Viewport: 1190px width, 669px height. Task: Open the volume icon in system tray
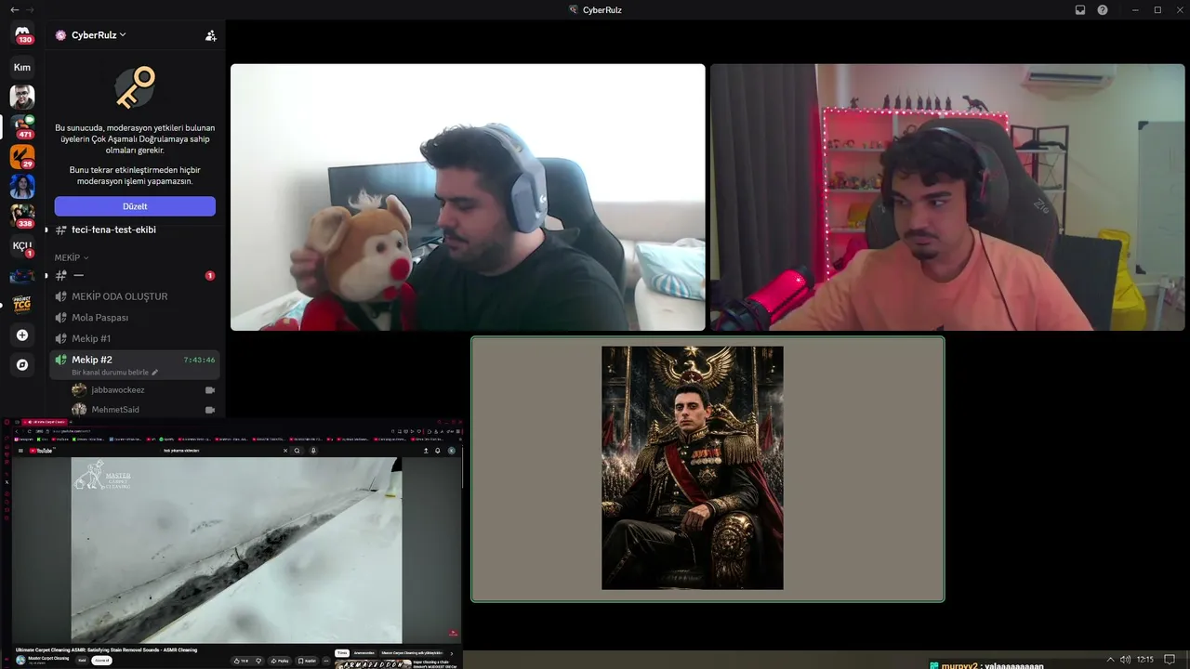point(1126,660)
